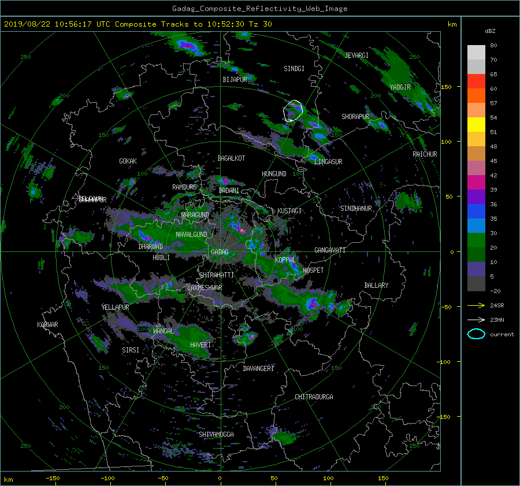520x486 pixels.
Task: Click the CHITRADURGA city label
Action: [314, 397]
